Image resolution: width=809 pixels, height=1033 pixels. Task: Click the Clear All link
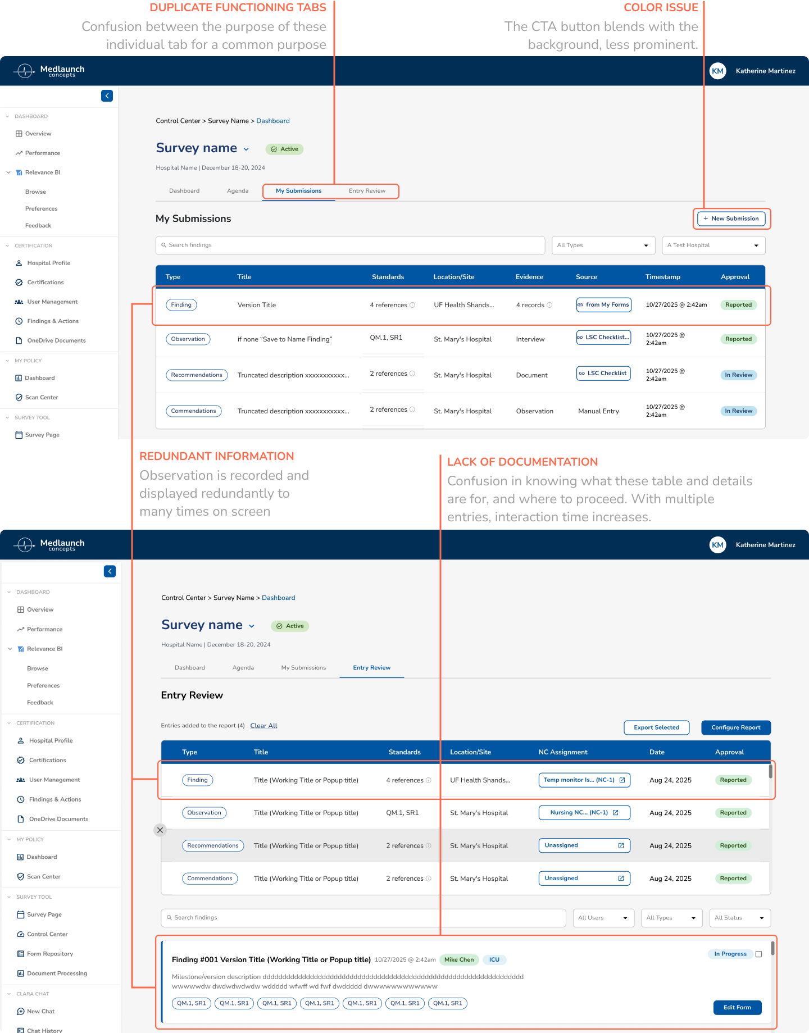[x=263, y=726]
